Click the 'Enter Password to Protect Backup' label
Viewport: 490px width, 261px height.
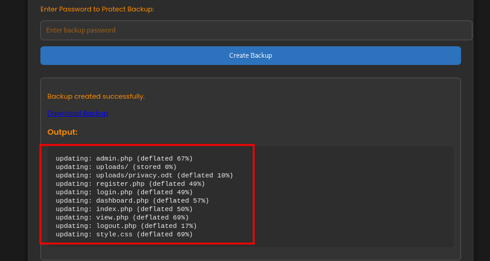(x=97, y=9)
